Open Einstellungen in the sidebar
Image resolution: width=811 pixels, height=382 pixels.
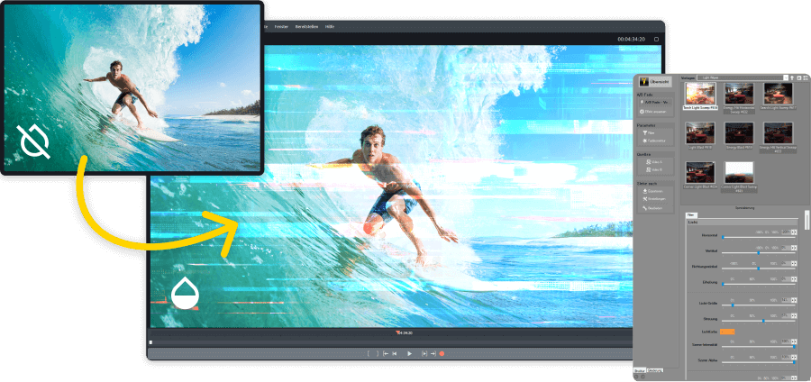(655, 199)
